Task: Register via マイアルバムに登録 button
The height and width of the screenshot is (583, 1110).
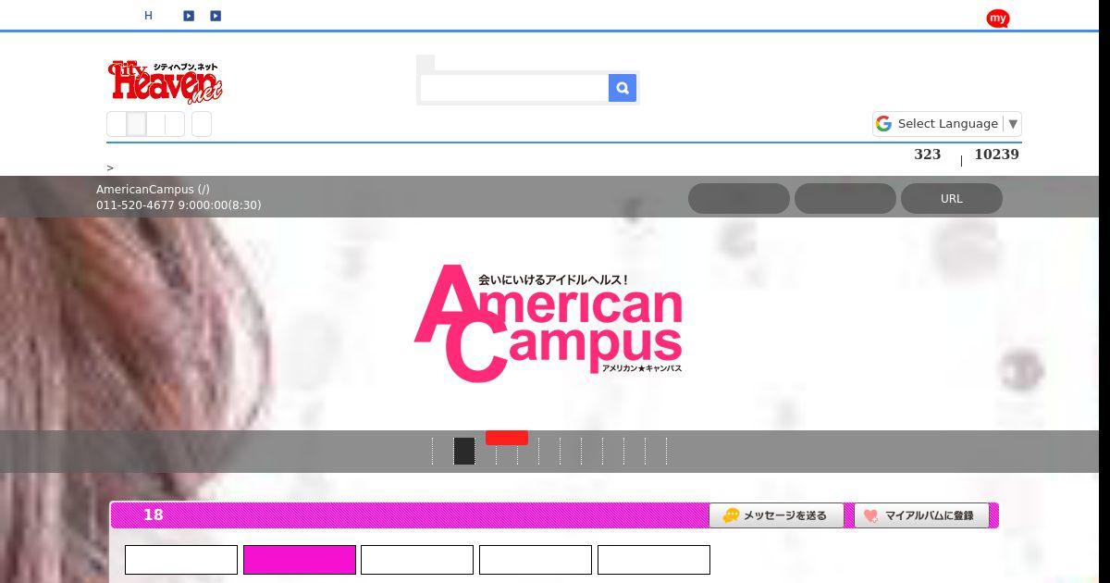Action: (x=921, y=515)
